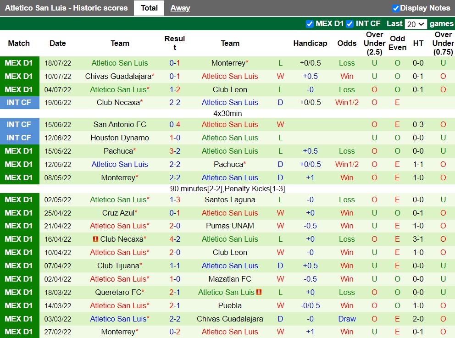Open the Last 20 games dropdown
The width and height of the screenshot is (455, 338).
pos(416,24)
